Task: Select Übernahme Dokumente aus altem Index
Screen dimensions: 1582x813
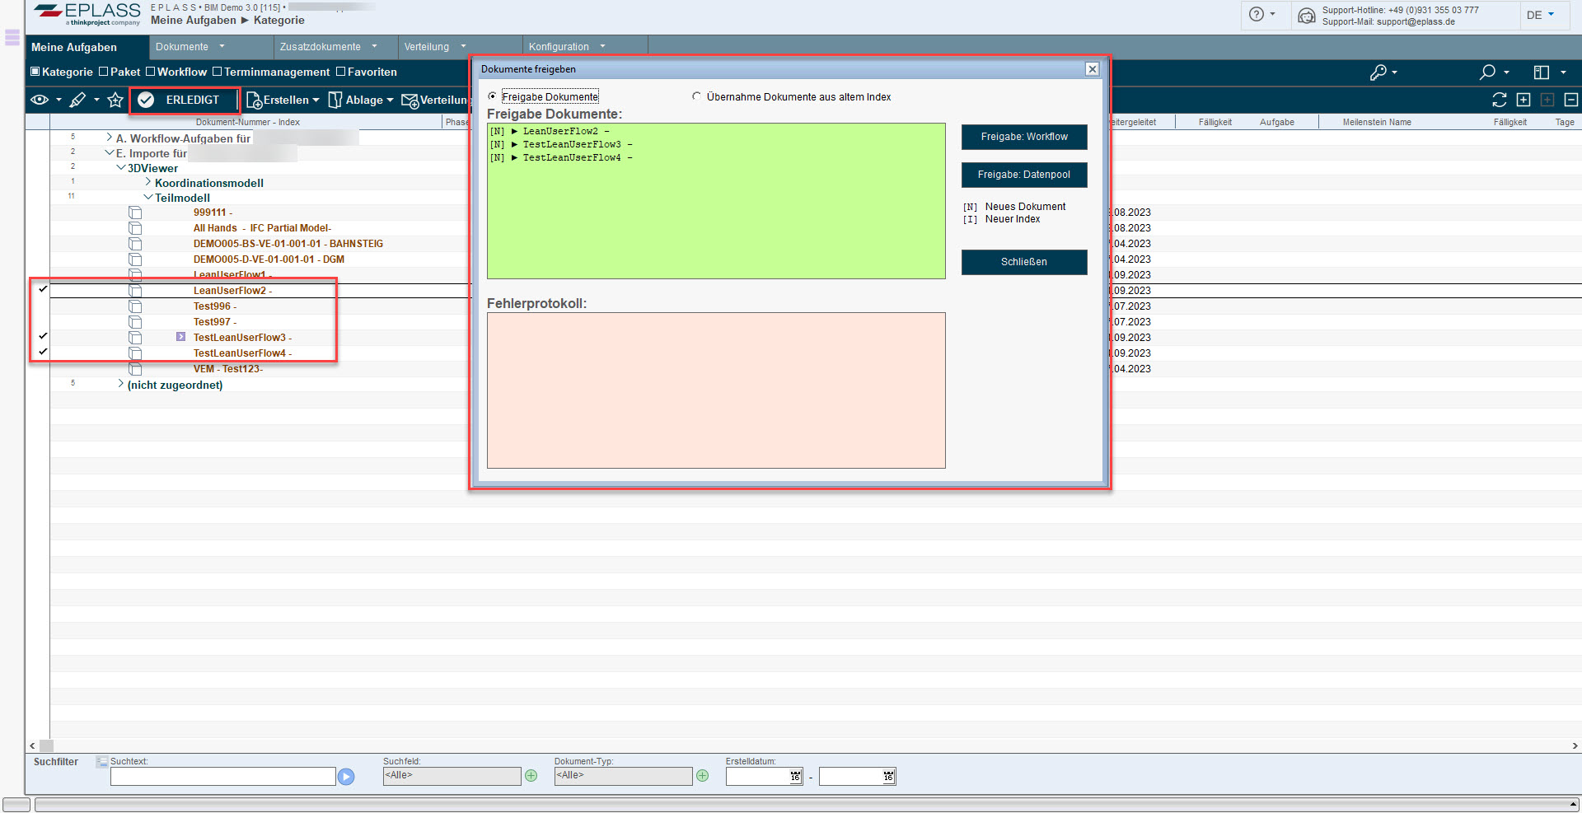Action: coord(697,96)
